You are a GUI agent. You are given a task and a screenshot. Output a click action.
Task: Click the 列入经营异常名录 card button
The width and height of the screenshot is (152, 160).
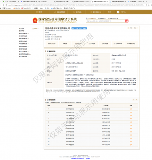(x=118, y=44)
